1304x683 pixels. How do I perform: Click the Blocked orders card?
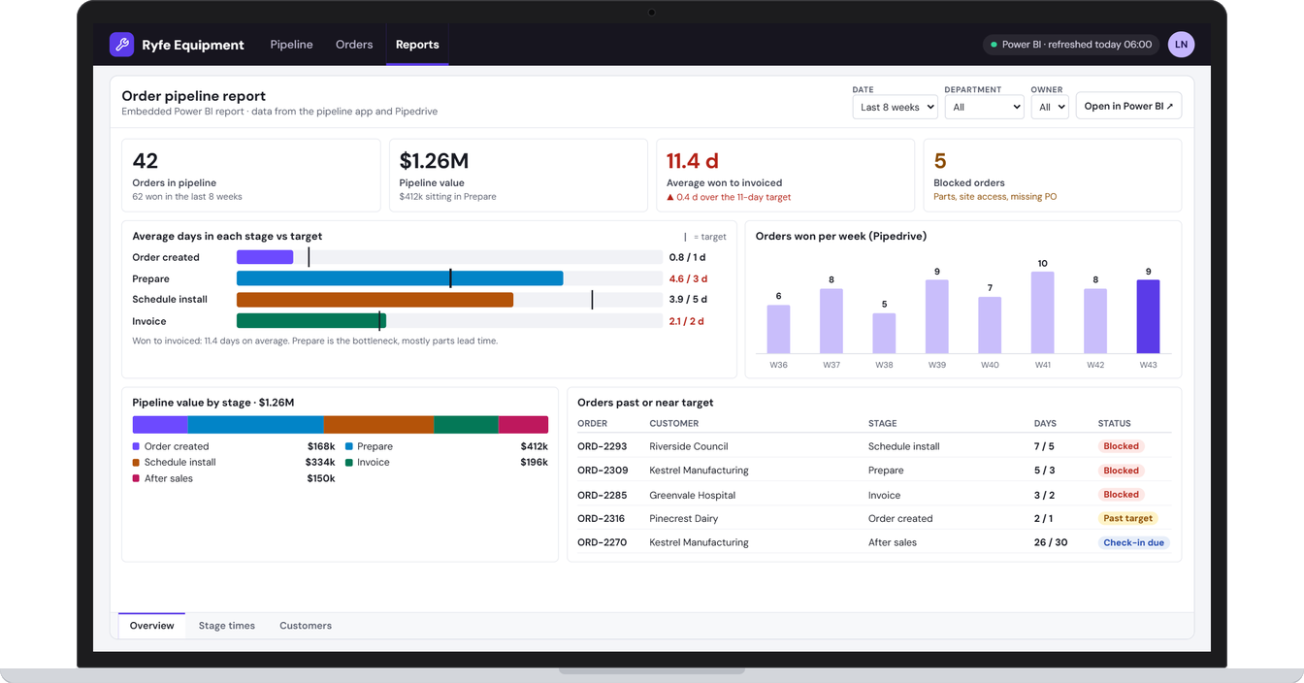click(1052, 176)
